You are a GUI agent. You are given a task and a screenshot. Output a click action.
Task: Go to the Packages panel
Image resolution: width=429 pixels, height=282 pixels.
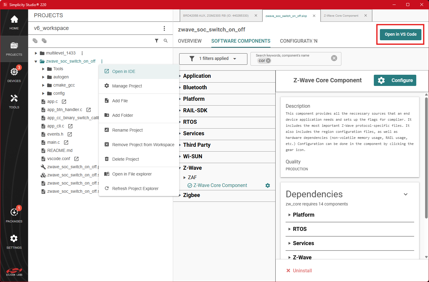(x=14, y=215)
